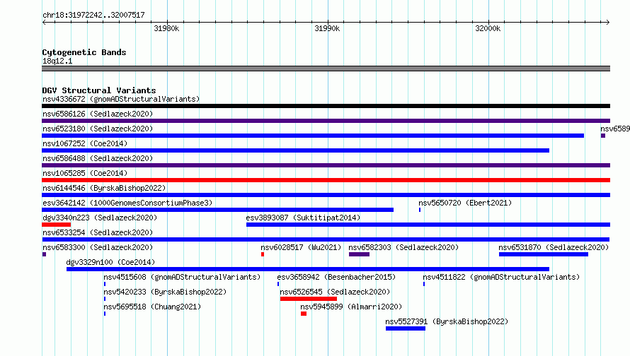630x356 pixels.
Task: Open nsv5945899 (Almarri2020) label
Action: (351, 307)
